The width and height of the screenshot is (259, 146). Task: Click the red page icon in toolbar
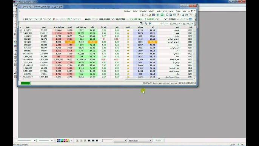(178, 15)
